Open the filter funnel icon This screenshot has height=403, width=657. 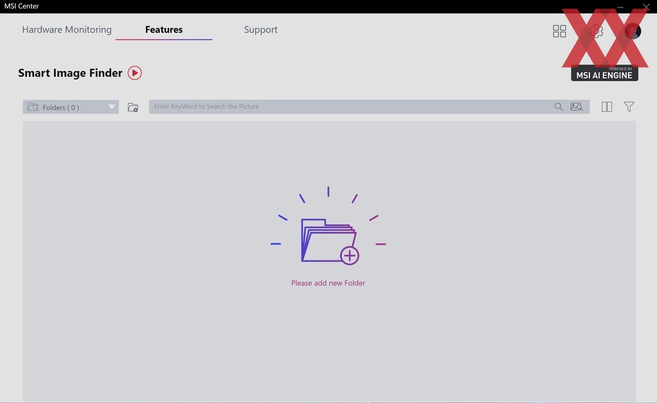tap(629, 107)
